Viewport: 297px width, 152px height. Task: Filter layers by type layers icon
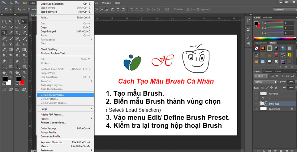282,76
